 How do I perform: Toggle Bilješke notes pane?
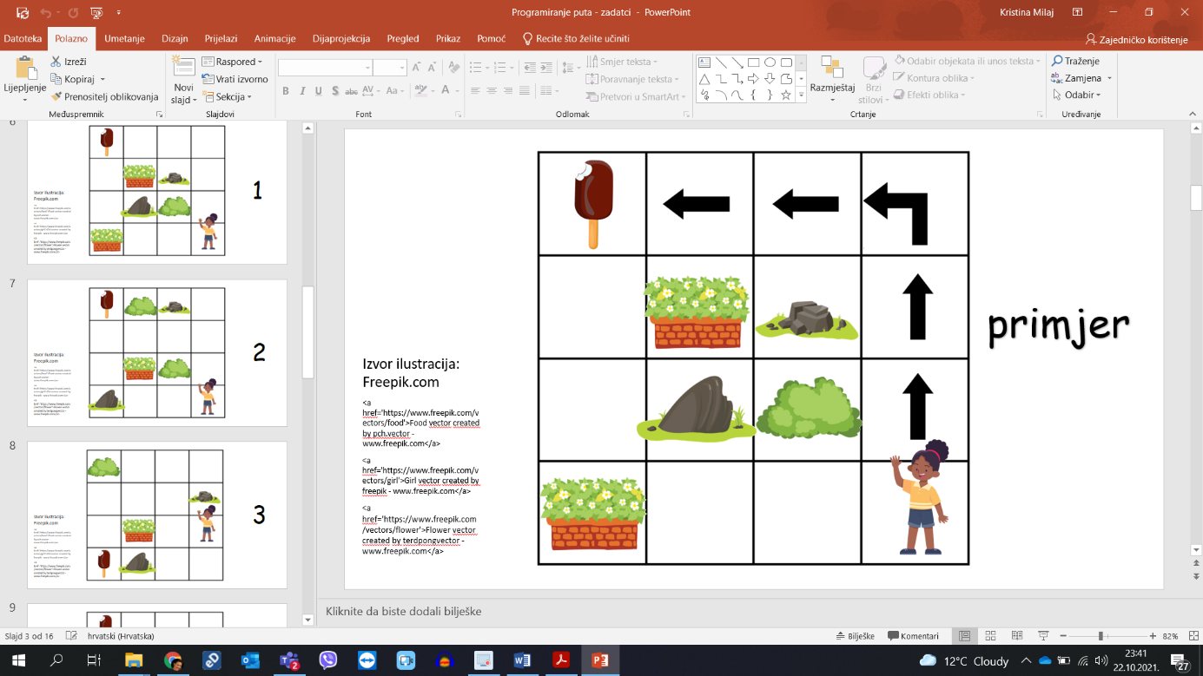click(855, 636)
